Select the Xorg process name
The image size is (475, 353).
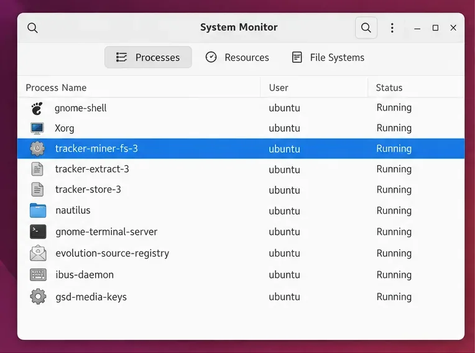tap(64, 129)
